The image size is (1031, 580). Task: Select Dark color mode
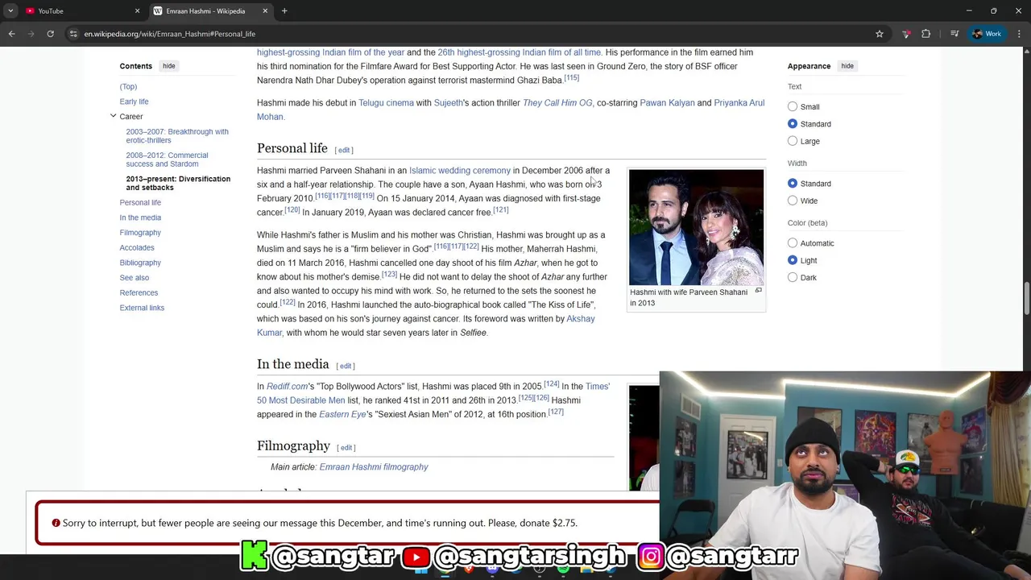[793, 277]
